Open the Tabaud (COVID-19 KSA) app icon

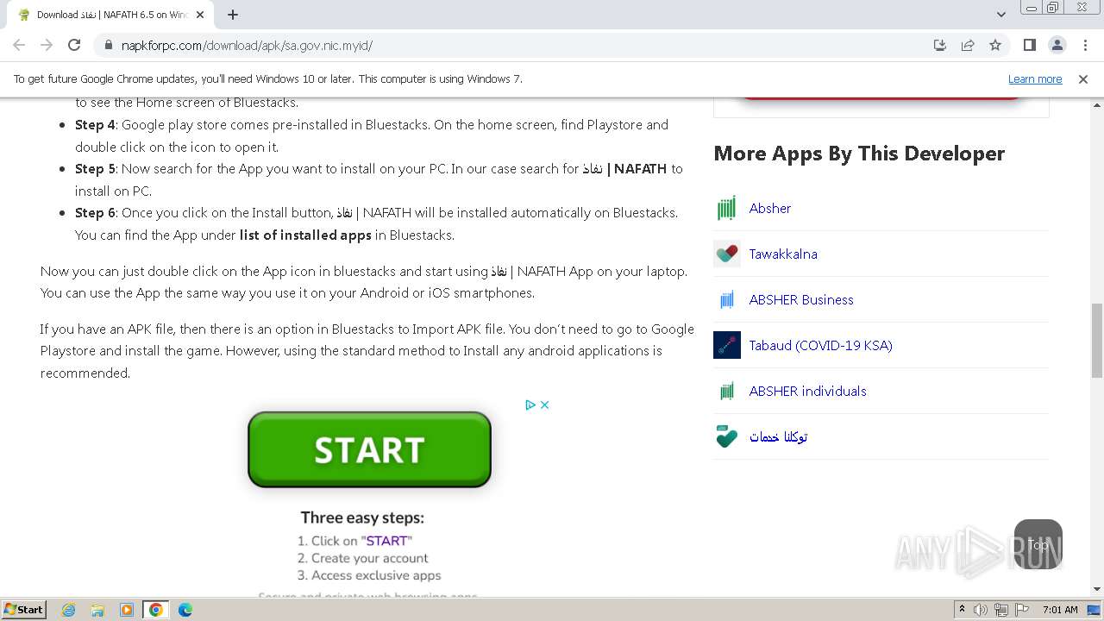[x=727, y=346]
